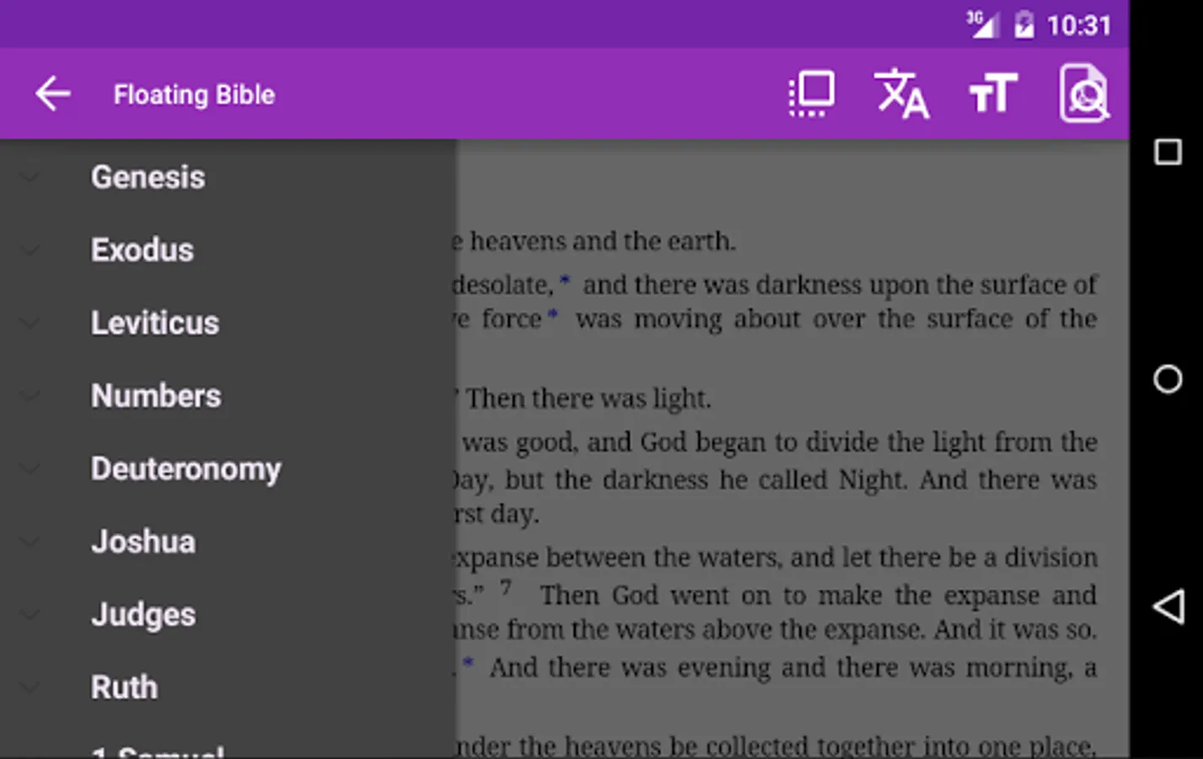Tap footnote asterisk after 'desolate,'
Viewport: 1203px width, 759px height.
pos(565,281)
